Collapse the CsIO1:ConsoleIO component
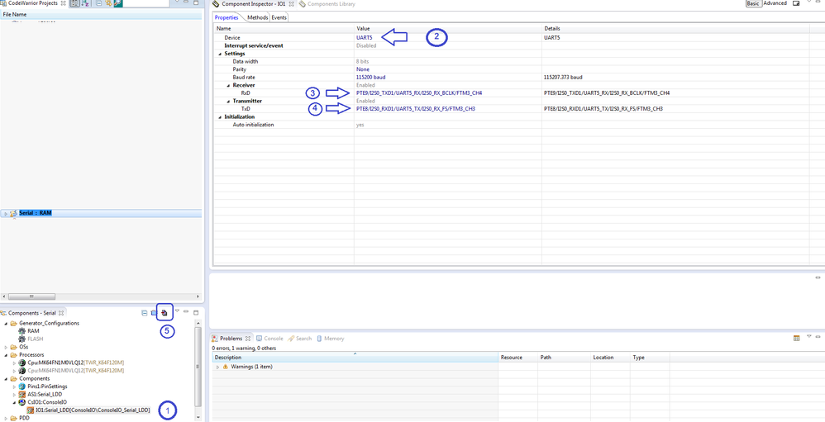Image resolution: width=825 pixels, height=422 pixels. (14, 402)
